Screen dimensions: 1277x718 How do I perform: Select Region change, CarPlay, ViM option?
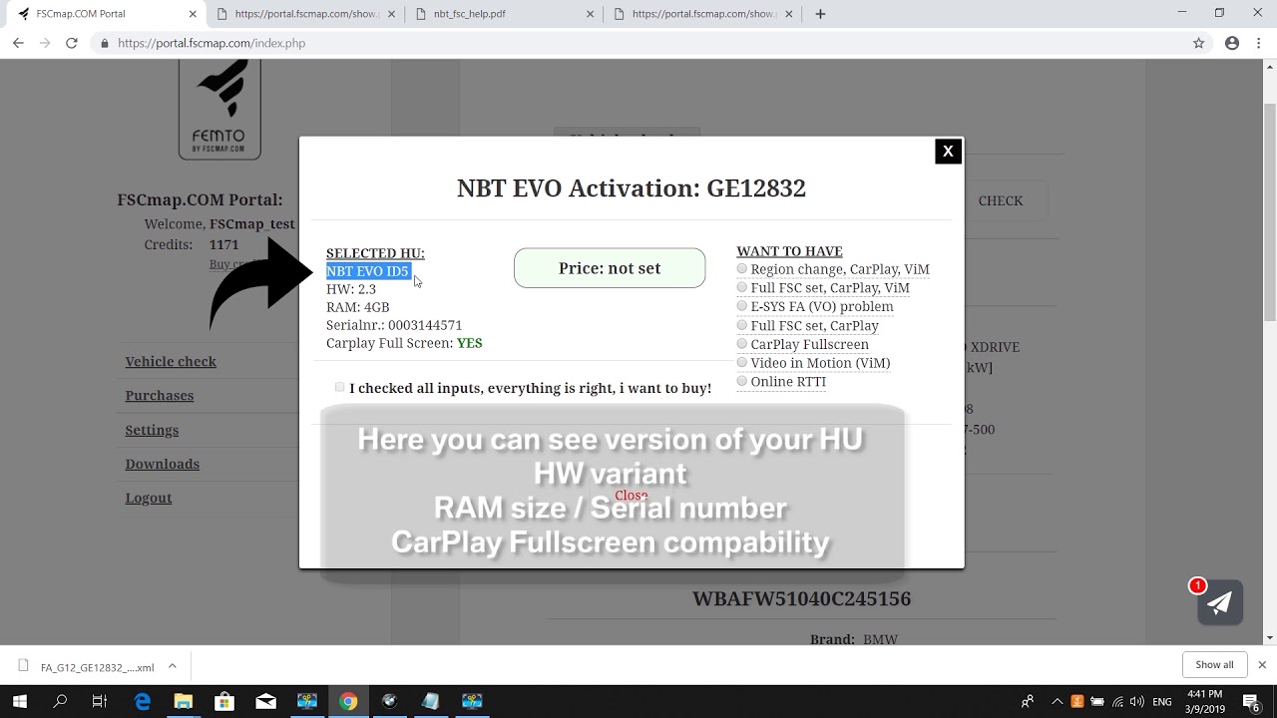coord(742,269)
